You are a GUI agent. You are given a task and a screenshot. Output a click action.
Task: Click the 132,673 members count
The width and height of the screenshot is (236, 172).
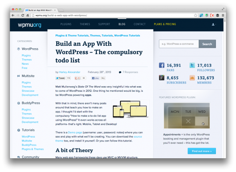click(x=206, y=78)
